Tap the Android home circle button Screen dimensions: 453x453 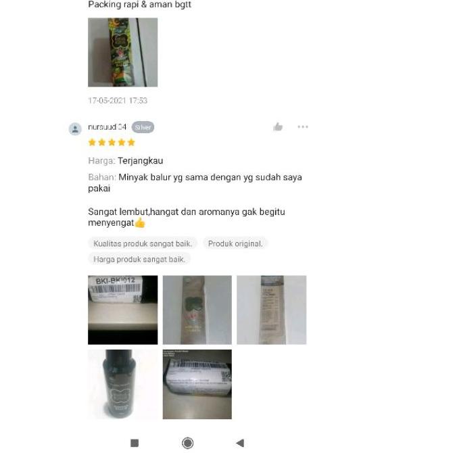coord(188,443)
